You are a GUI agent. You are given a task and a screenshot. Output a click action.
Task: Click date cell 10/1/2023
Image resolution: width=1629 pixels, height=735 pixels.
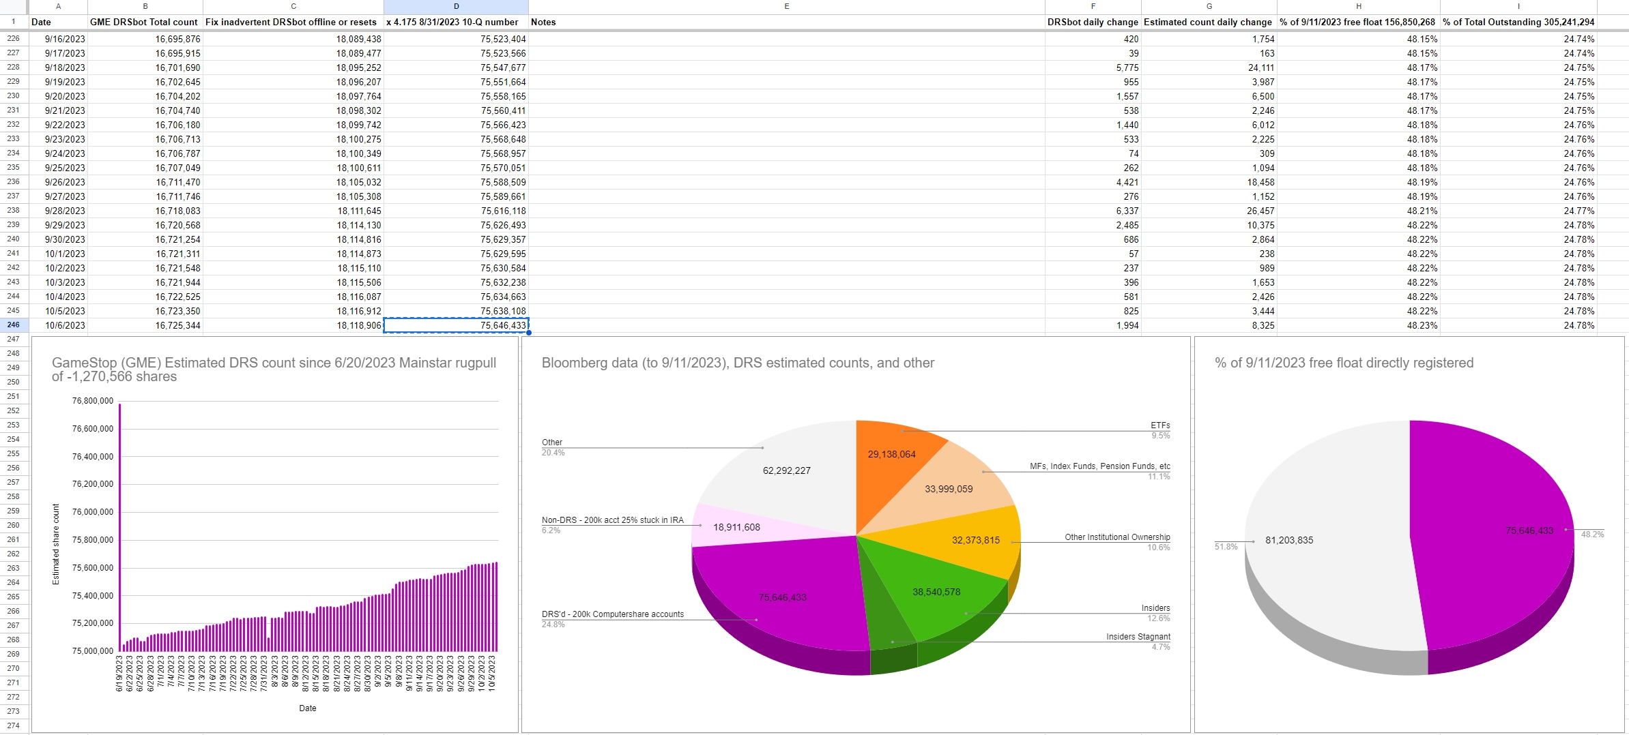click(58, 254)
